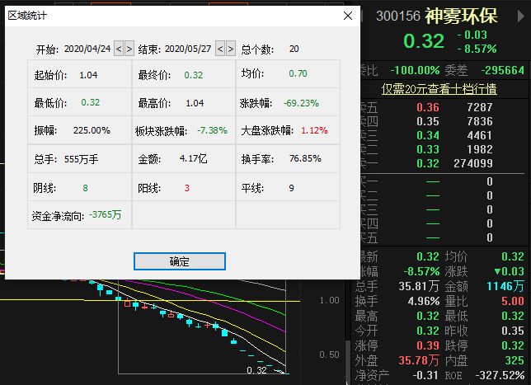Click the 外盘 value 35.78万
531x385 pixels.
pyautogui.click(x=418, y=361)
